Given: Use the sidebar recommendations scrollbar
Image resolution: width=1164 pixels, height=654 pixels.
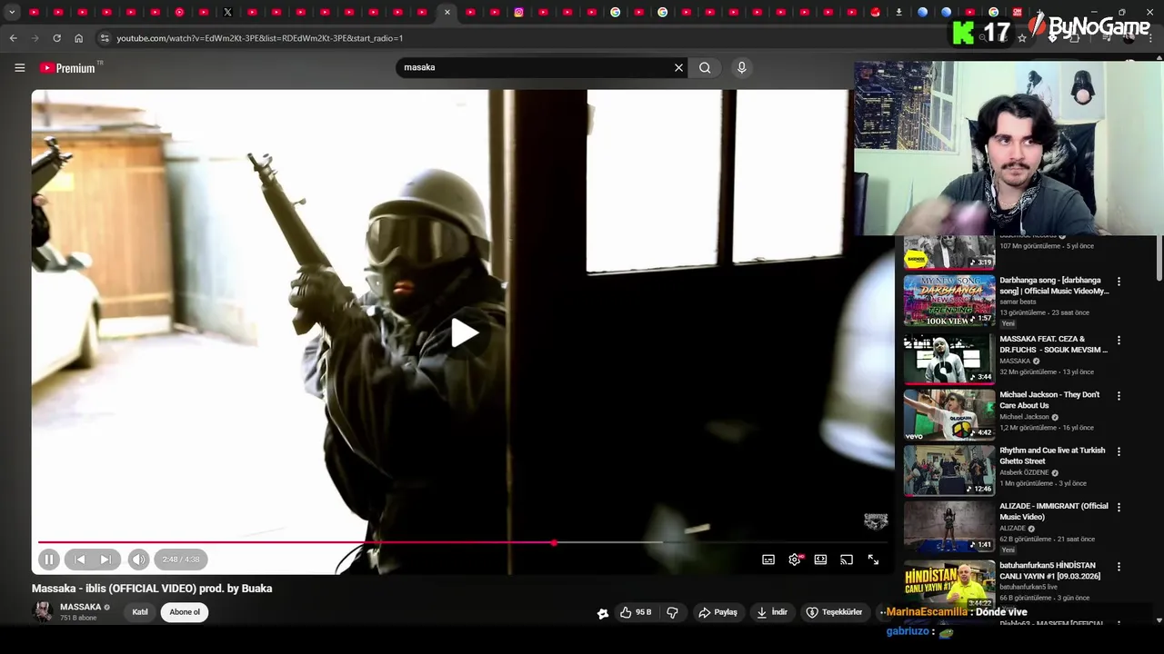Looking at the screenshot, I should point(1159,259).
